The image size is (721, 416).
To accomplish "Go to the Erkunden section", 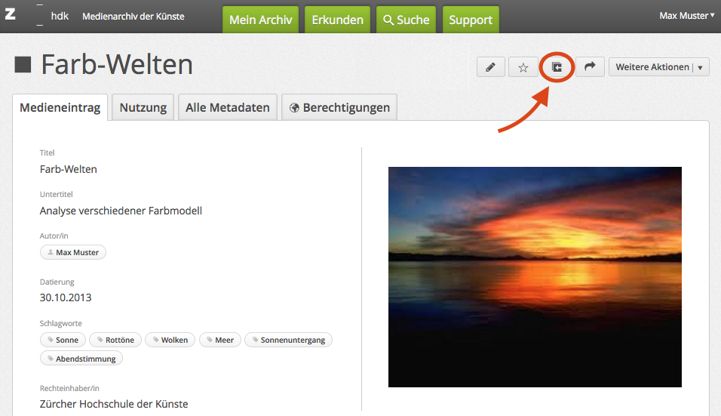I will 337,20.
